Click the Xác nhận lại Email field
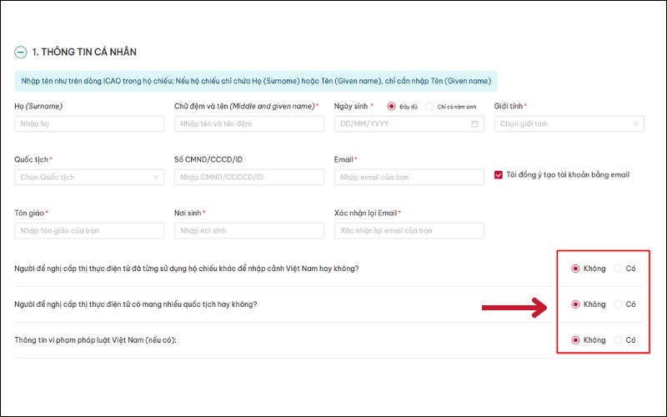 pos(409,230)
